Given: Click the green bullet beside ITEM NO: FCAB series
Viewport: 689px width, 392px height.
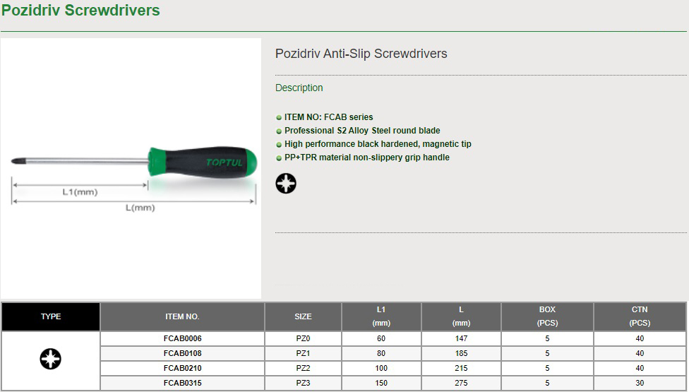Looking at the screenshot, I should click(279, 118).
